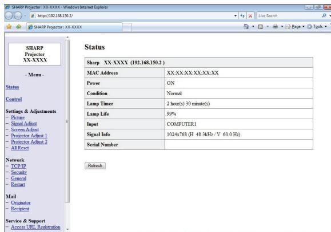Open the Page menu

coord(294,27)
